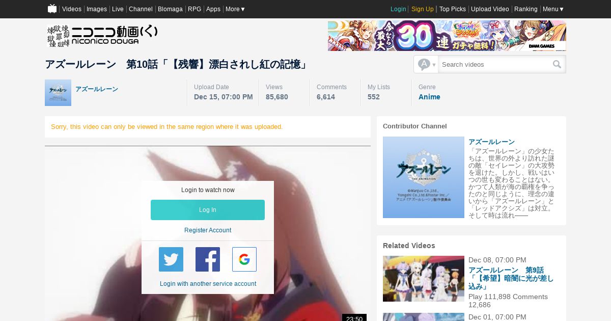Click the uploader avatar thumbnail beside the title
Viewport: 611px width, 321px height.
coord(58,93)
